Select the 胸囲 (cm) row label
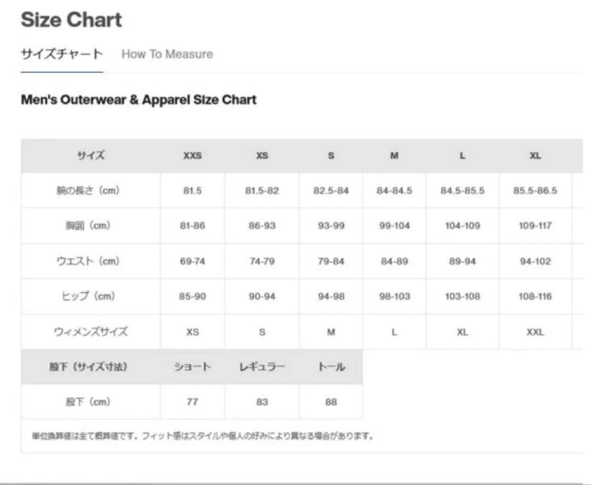Image resolution: width=591 pixels, height=485 pixels. tap(91, 226)
